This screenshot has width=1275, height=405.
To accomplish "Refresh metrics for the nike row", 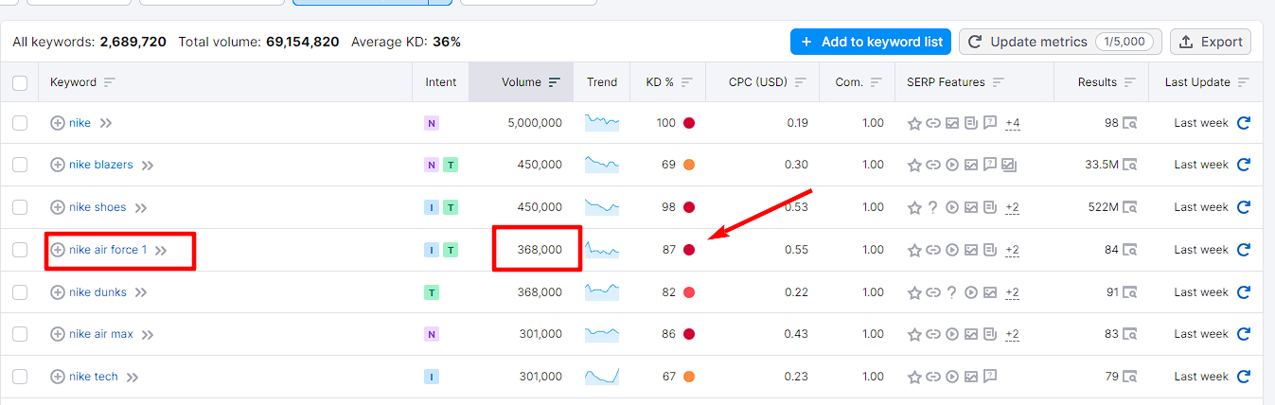I will (1244, 123).
